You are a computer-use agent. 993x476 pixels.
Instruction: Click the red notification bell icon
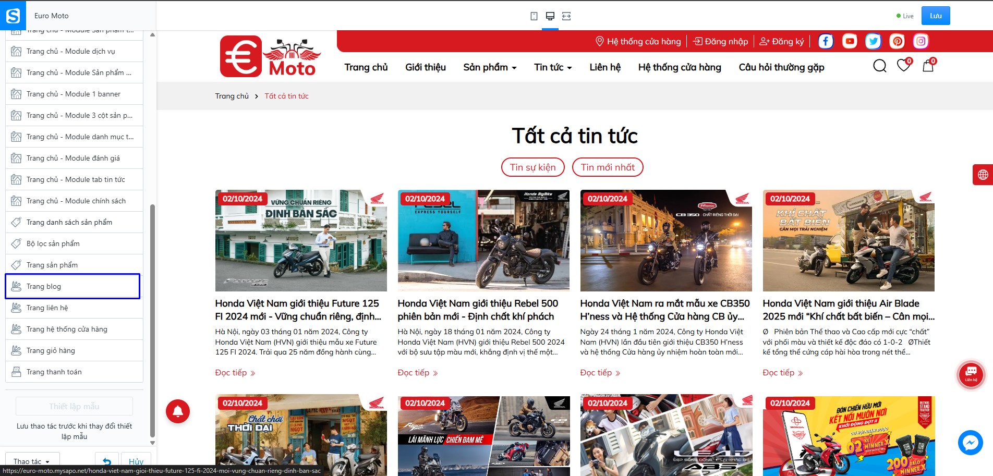pos(178,411)
